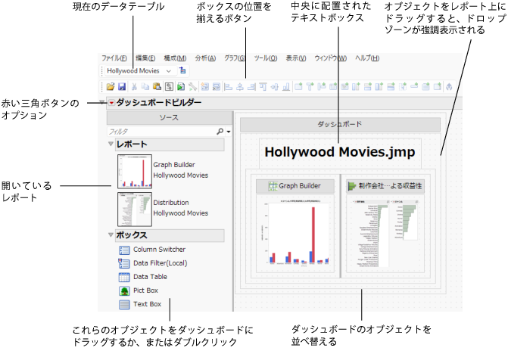The width and height of the screenshot is (508, 354).
Task: Open the filter options dropdown arrow
Action: [229, 132]
